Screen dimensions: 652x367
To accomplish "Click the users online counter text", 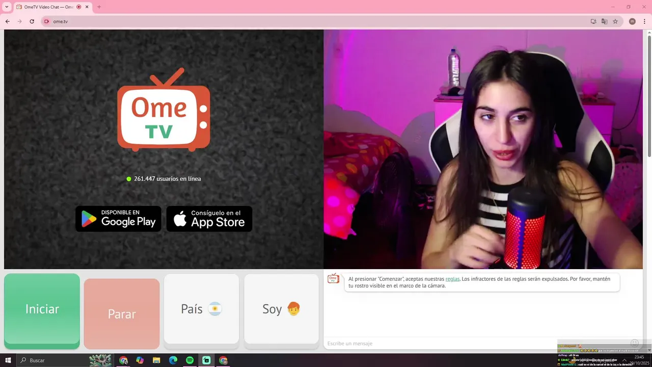I will (x=167, y=179).
